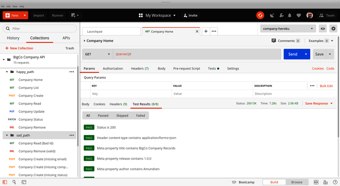Image resolution: width=340 pixels, height=186 pixels.
Task: Expand the Examples dropdown
Action: [332, 41]
